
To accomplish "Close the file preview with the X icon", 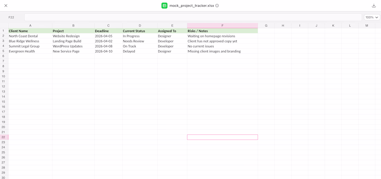I will [6, 6].
